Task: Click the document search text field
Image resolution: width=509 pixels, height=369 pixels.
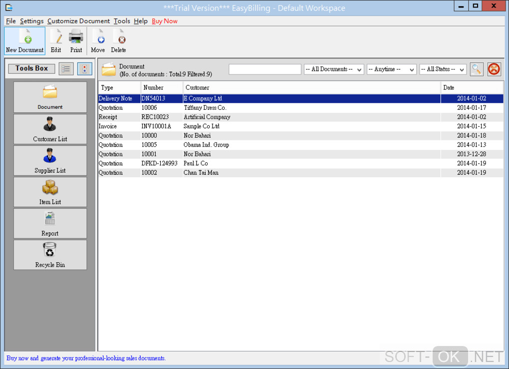Action: (x=265, y=69)
